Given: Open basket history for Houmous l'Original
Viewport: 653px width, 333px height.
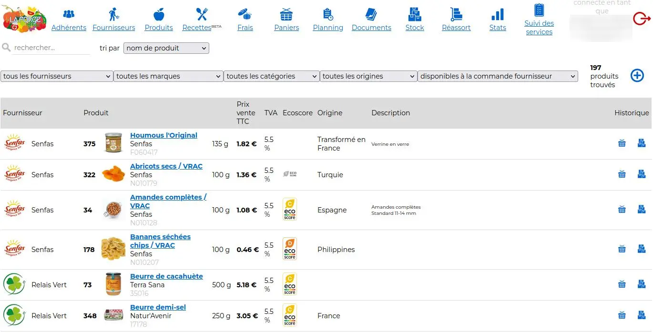Looking at the screenshot, I should point(622,143).
